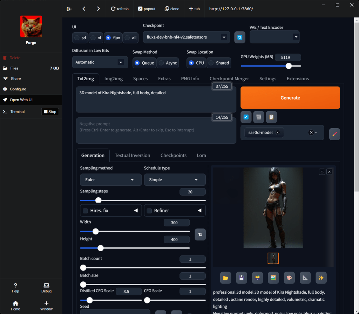
Task: Open the Checkpoint dropdown
Action: 186,37
